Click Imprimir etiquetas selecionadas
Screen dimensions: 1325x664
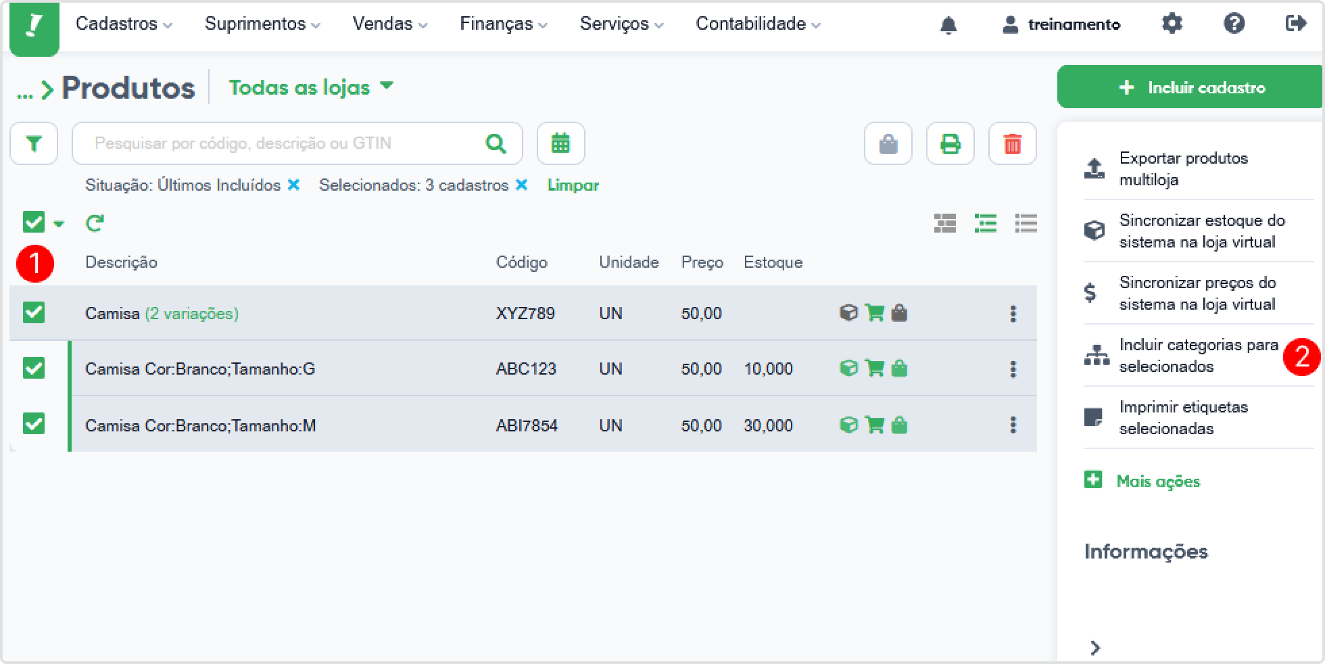1199,417
